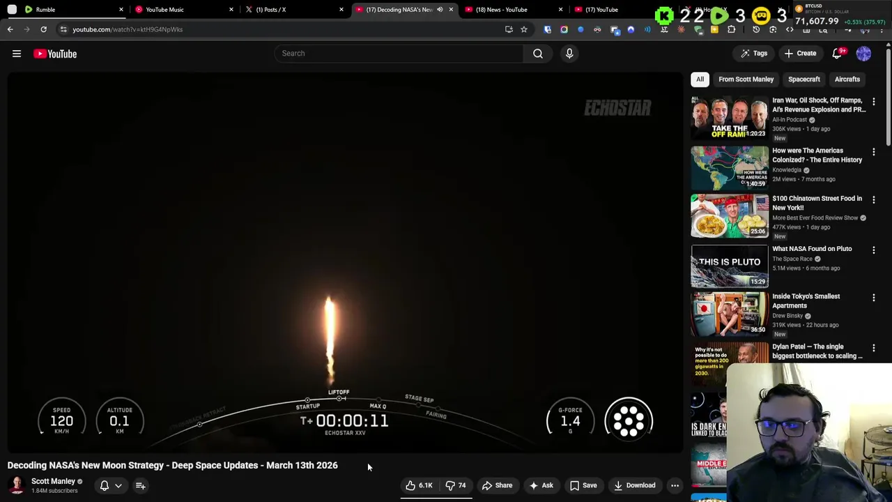This screenshot has height=502, width=892.
Task: Open the YouTube hamburger guide menu
Action: 17,54
